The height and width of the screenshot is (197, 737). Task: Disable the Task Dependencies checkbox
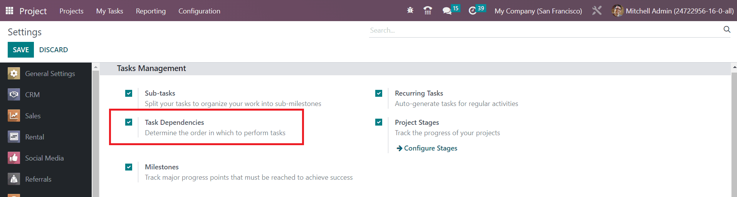[129, 122]
